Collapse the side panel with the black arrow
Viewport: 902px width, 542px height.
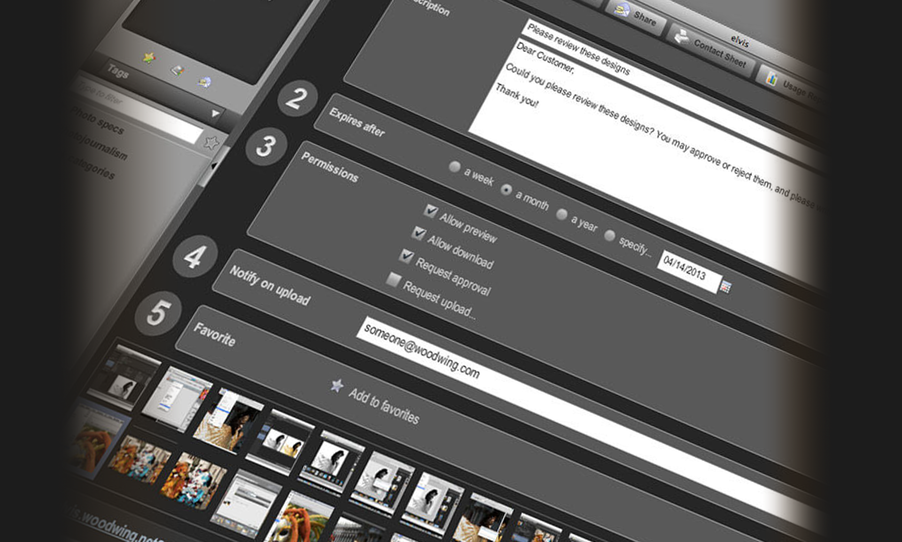215,166
